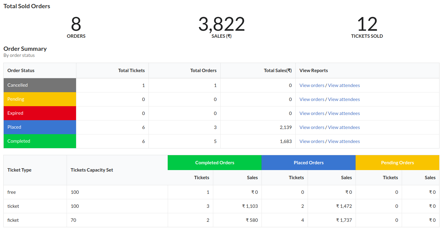Click the ₹ 580 completed sales value
Image resolution: width=442 pixels, height=230 pixels.
tap(252, 220)
